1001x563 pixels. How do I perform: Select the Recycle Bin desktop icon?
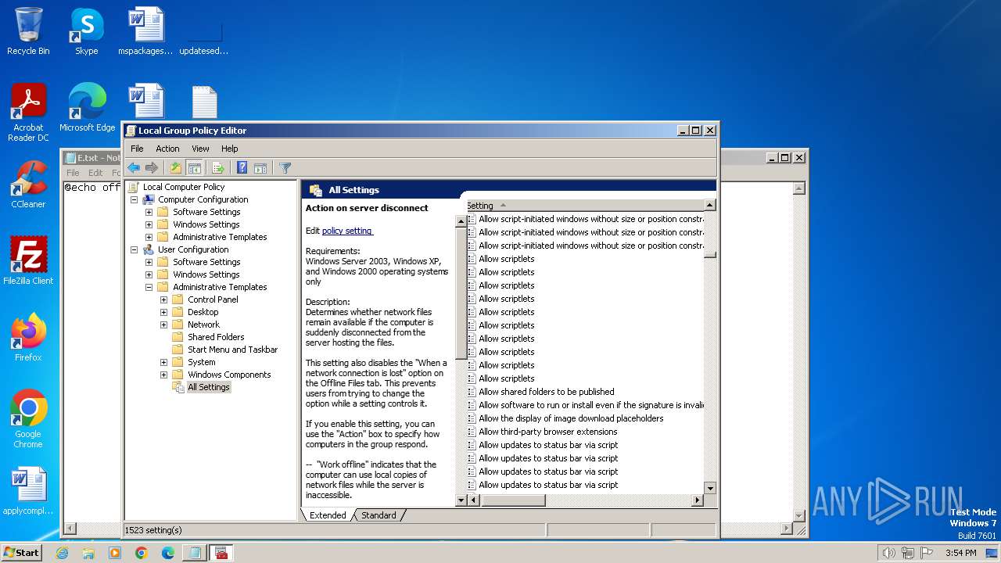click(28, 31)
